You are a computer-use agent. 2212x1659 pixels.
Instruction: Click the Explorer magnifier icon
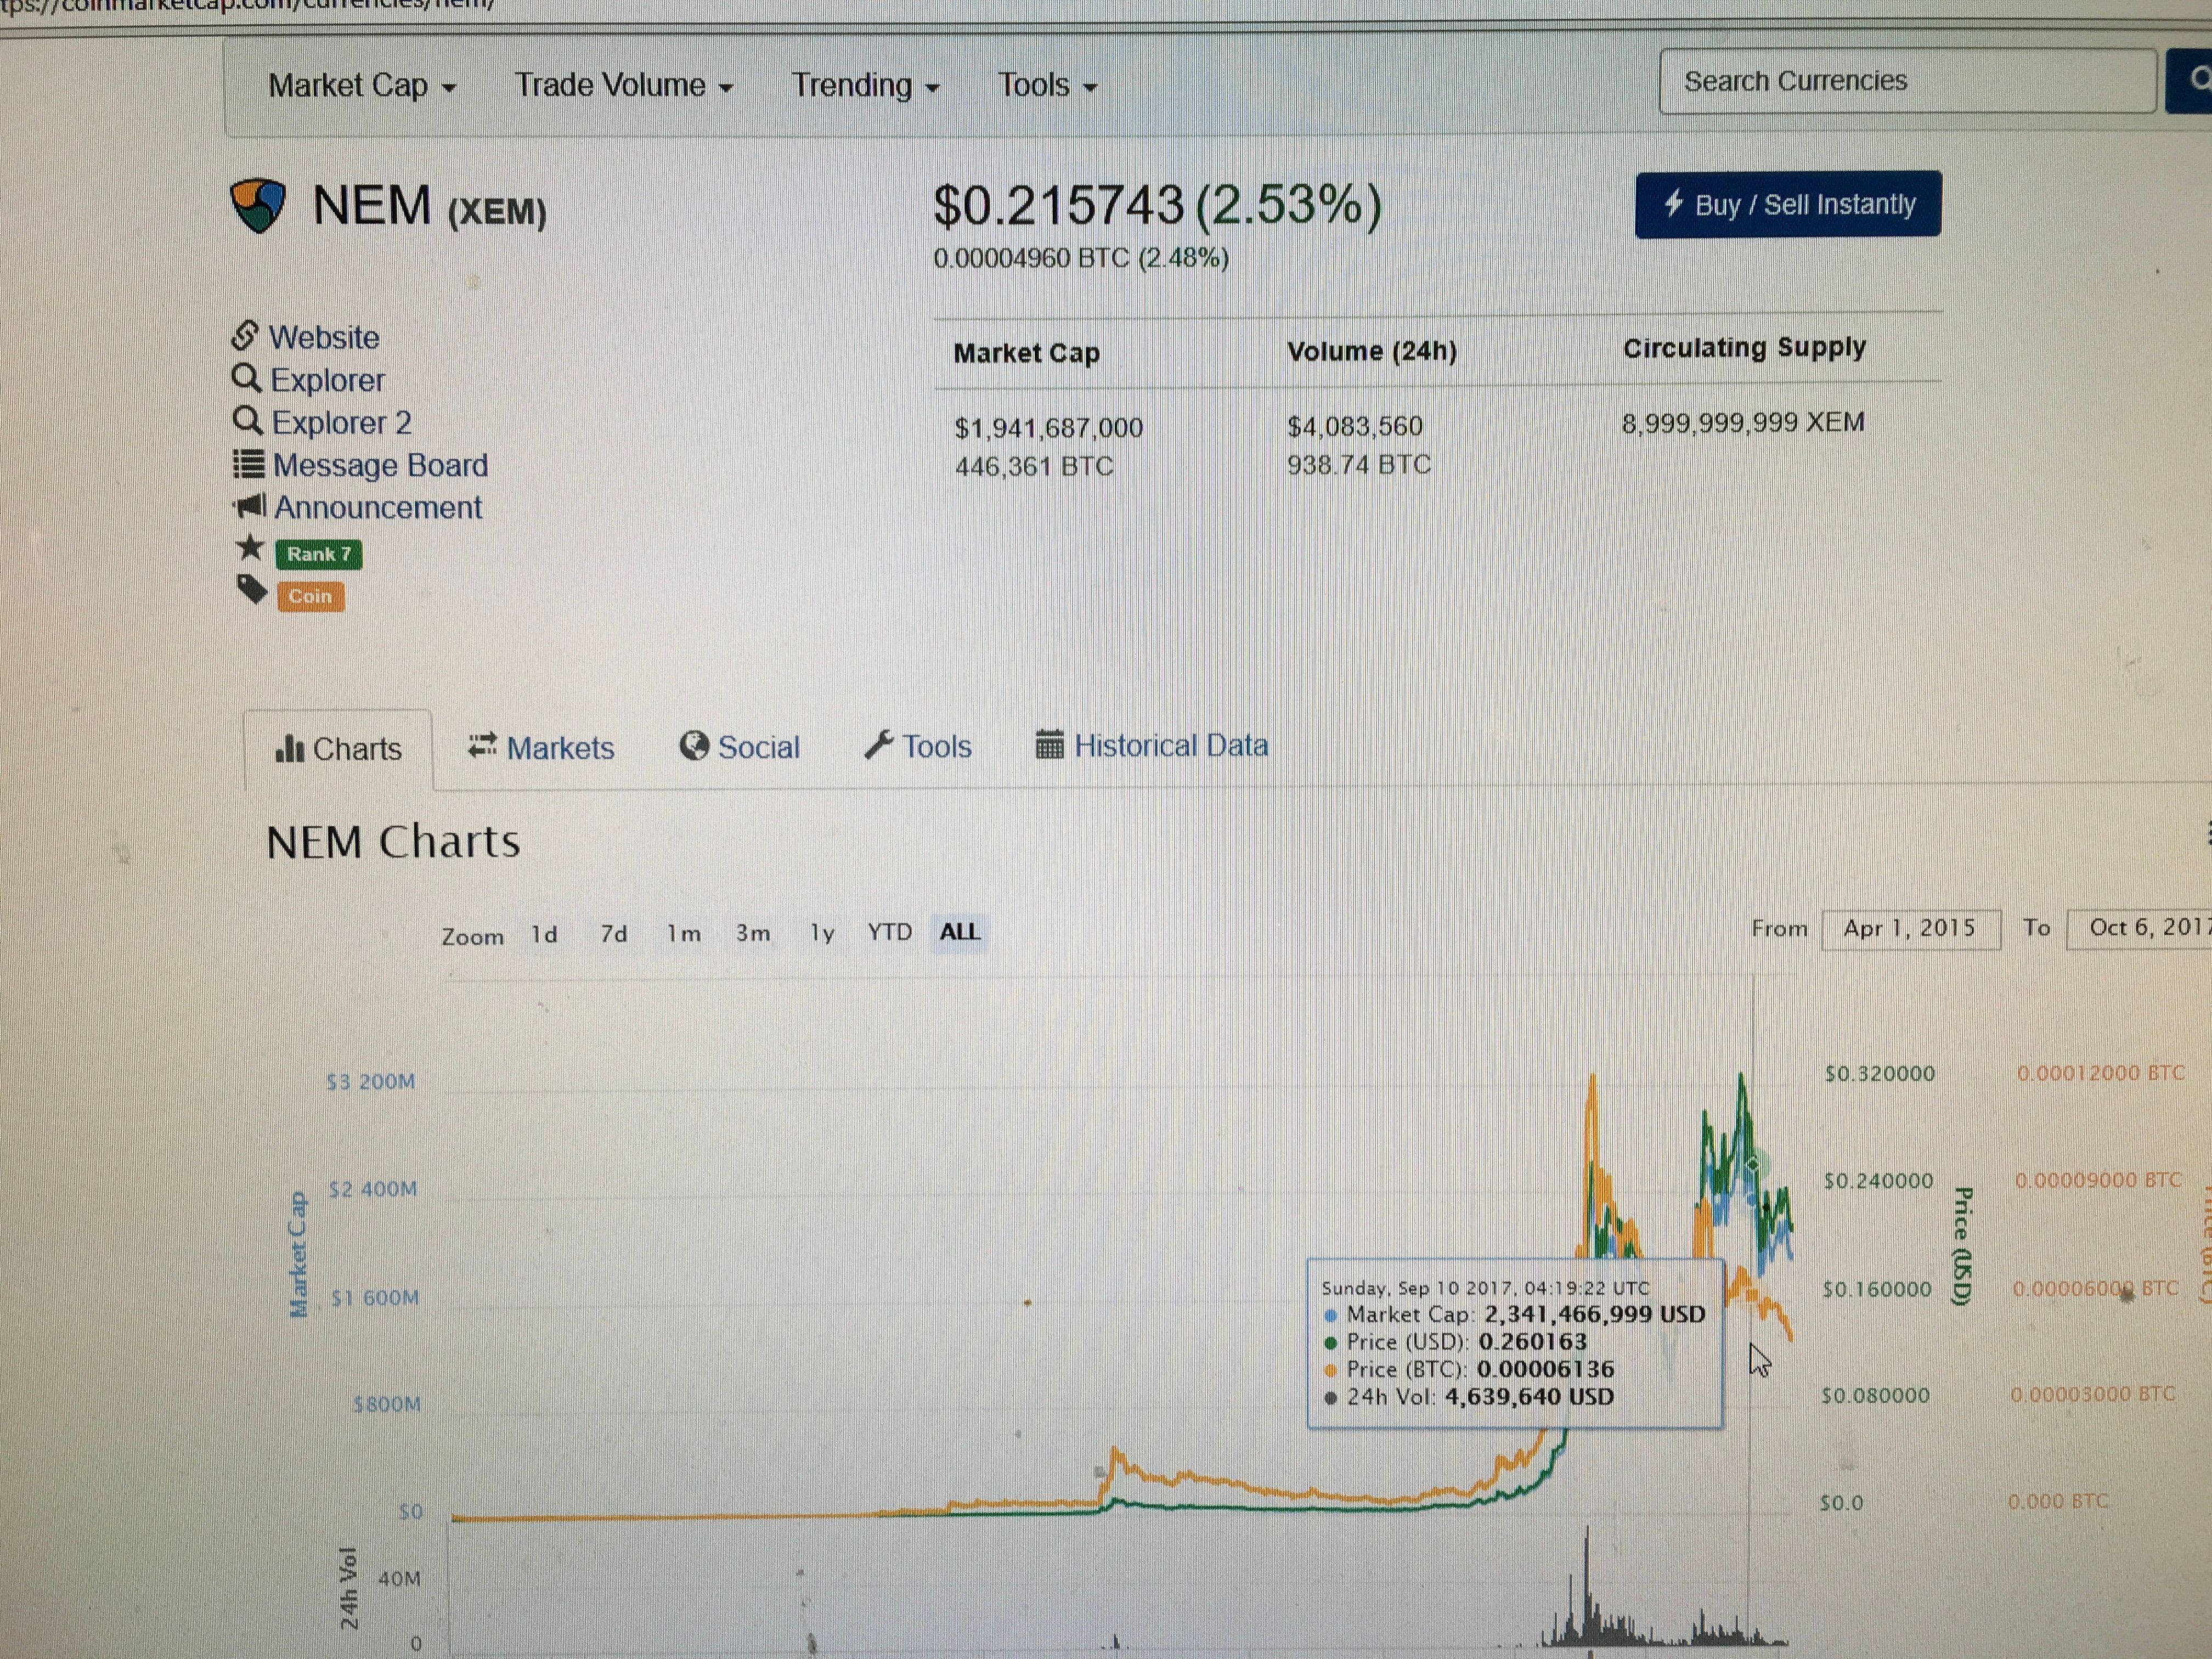(246, 379)
